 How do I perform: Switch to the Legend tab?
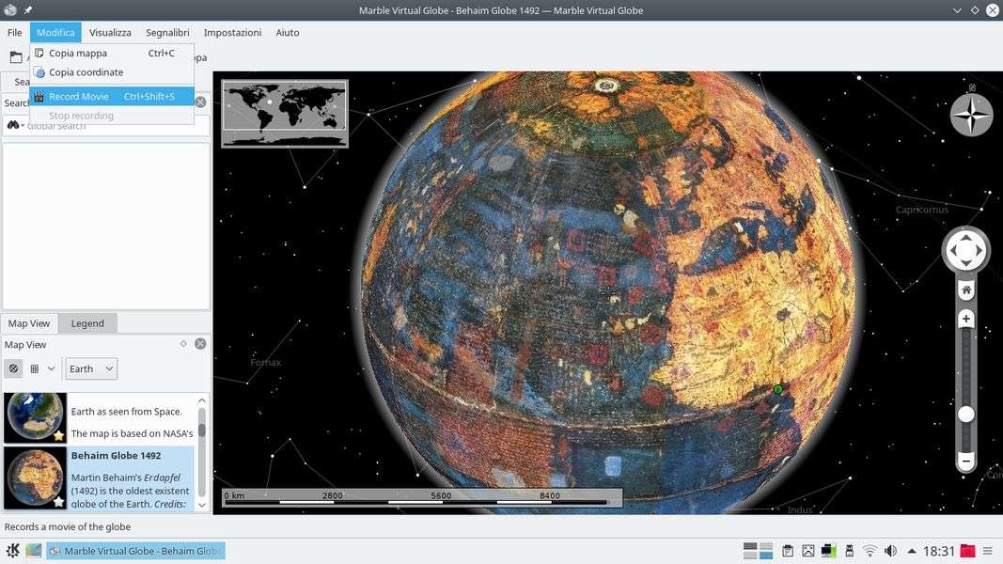point(87,323)
